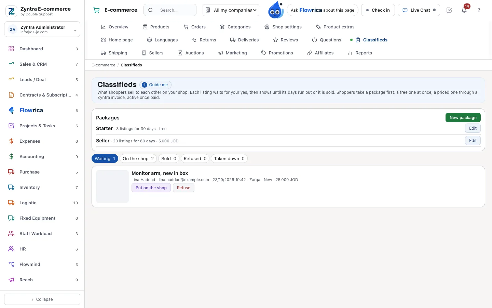
Task: Open Reach module
Action: tap(42, 280)
